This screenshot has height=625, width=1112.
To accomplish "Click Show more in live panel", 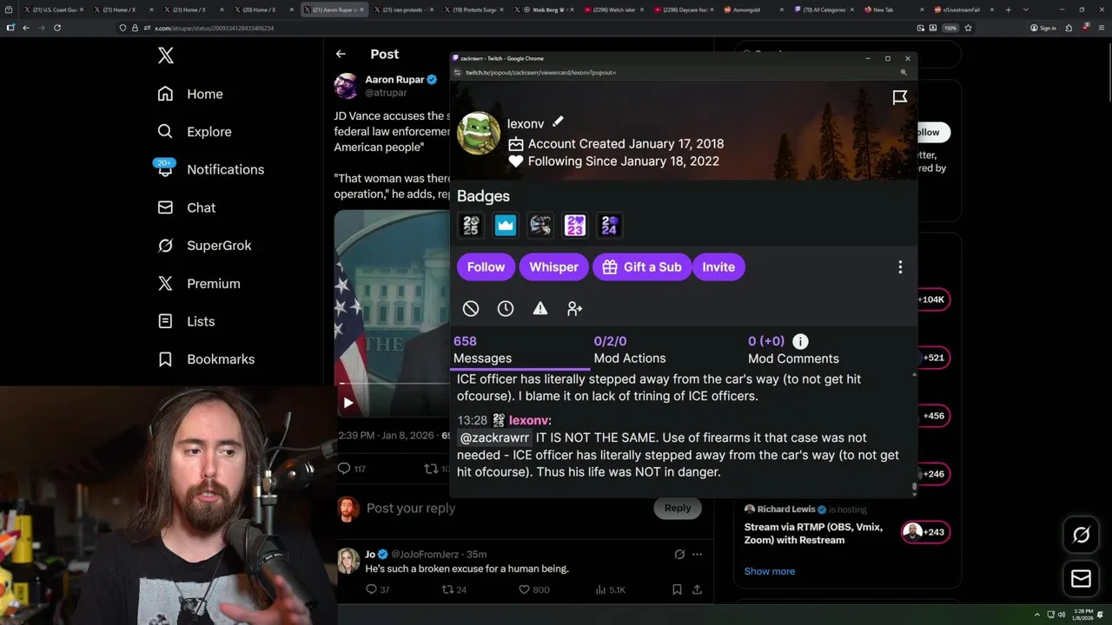I will coord(770,571).
